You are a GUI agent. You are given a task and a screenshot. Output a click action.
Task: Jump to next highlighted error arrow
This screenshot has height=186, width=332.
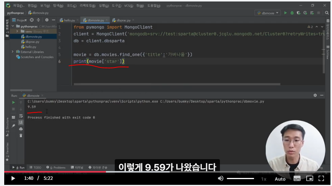coord(322,27)
